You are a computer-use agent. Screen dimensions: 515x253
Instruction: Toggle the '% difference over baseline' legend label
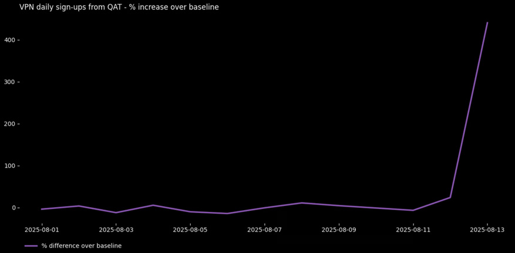(81, 246)
